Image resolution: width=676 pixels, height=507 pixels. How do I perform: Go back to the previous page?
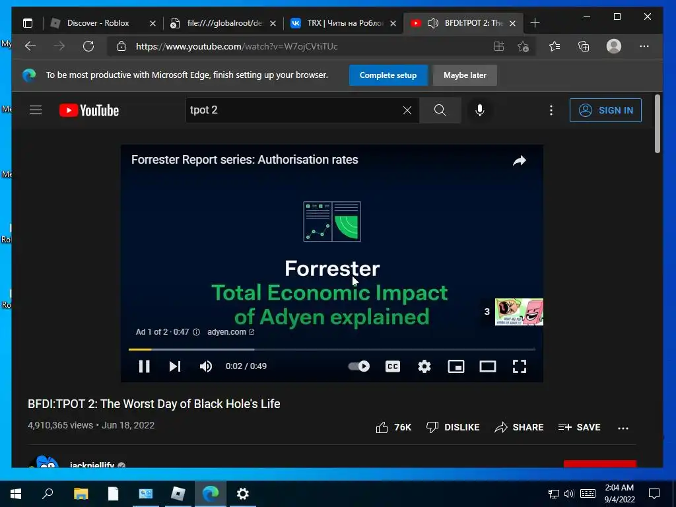click(30, 46)
